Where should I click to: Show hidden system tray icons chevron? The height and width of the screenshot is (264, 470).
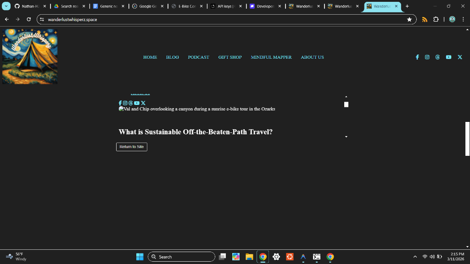click(415, 257)
